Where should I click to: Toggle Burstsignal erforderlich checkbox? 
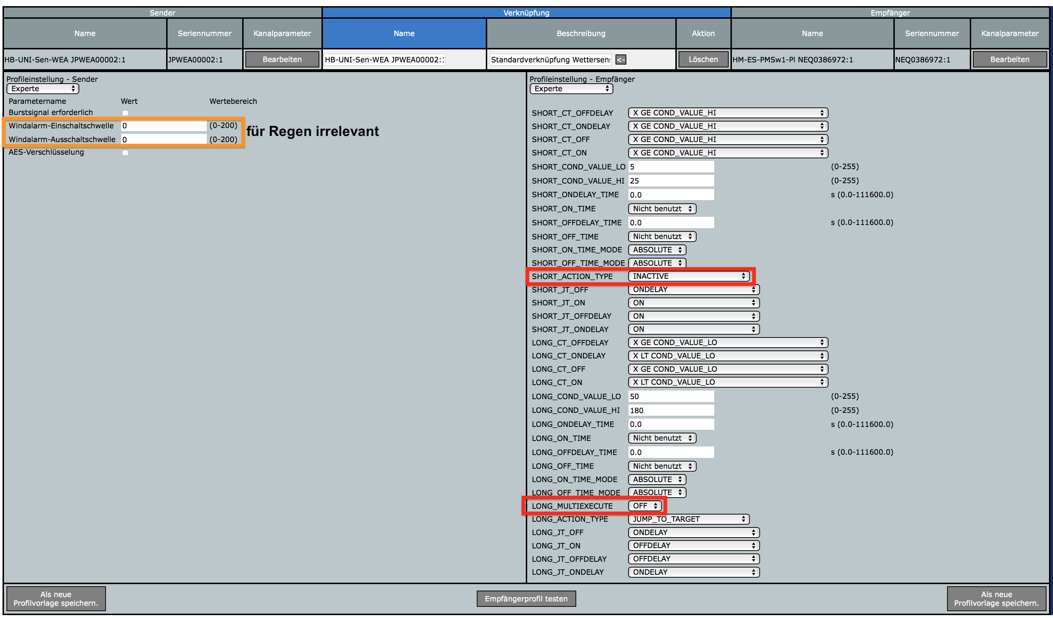(x=125, y=113)
